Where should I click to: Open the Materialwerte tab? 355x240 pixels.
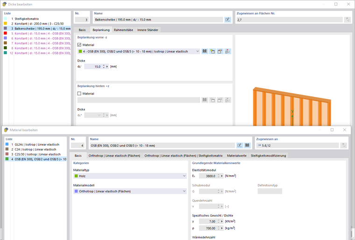pos(237,156)
